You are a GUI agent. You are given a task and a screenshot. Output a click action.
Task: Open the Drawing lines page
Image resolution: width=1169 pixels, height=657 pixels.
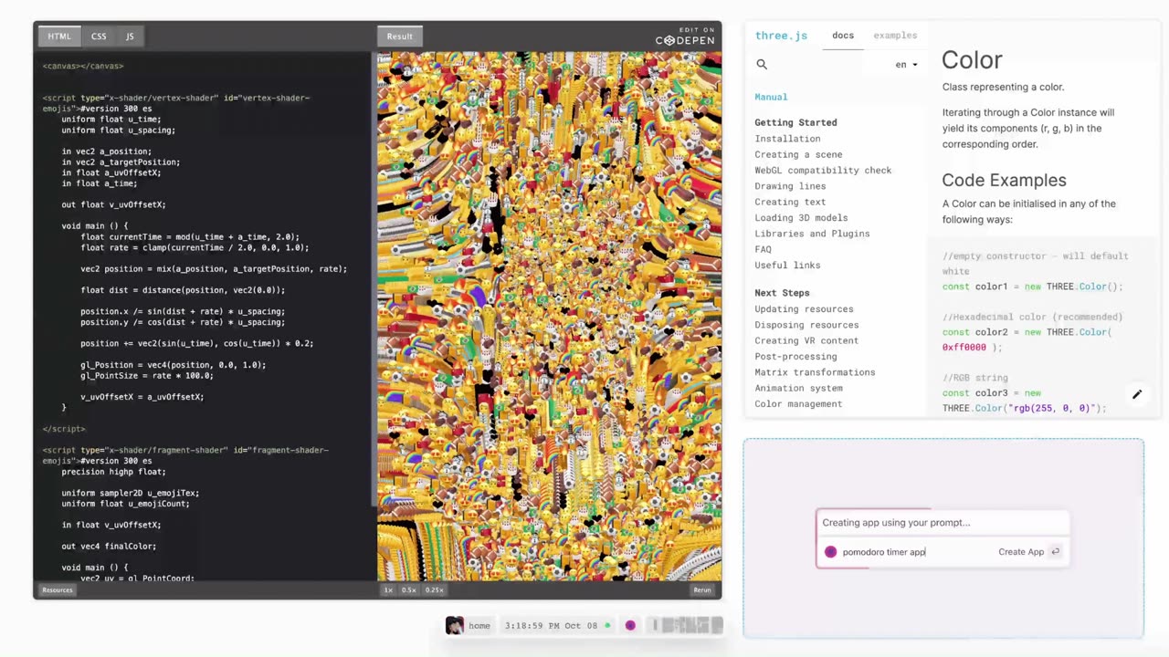(x=790, y=186)
